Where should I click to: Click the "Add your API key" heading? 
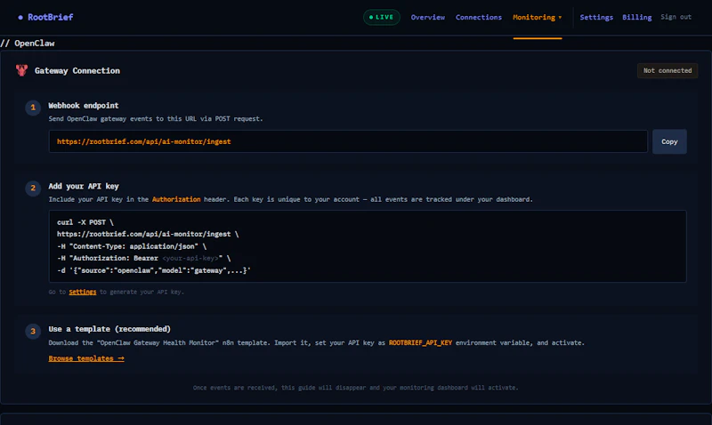(x=84, y=186)
